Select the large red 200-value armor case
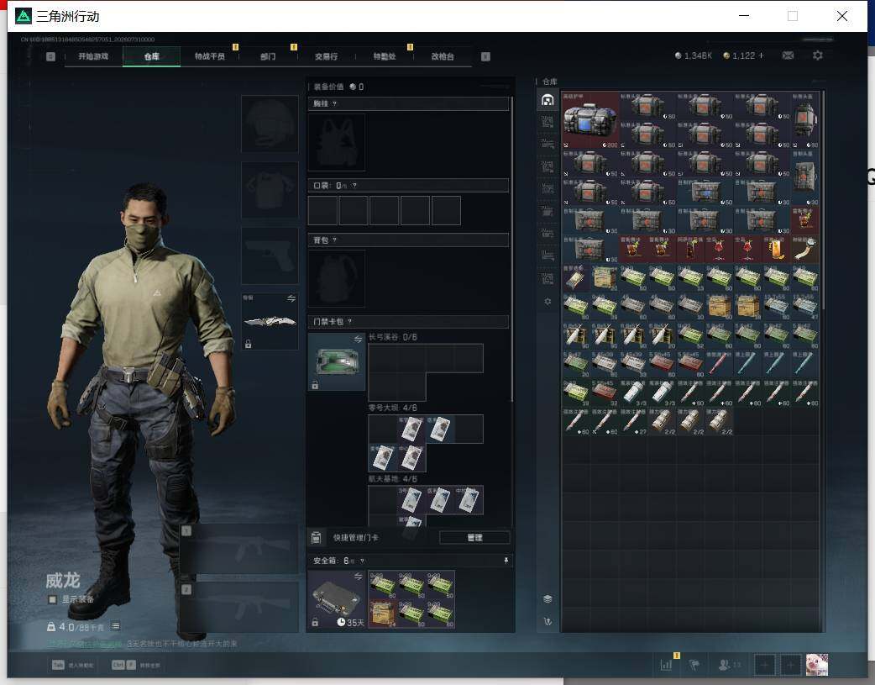This screenshot has height=685, width=875. tap(590, 120)
